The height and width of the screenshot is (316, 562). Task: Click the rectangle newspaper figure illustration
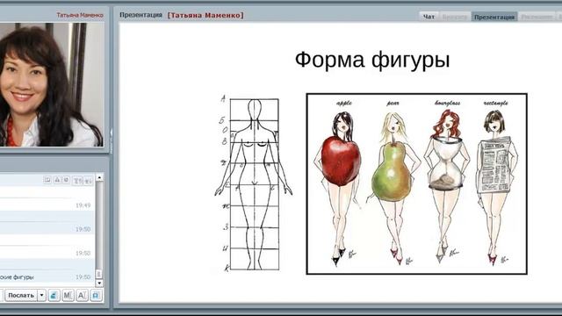click(x=496, y=187)
